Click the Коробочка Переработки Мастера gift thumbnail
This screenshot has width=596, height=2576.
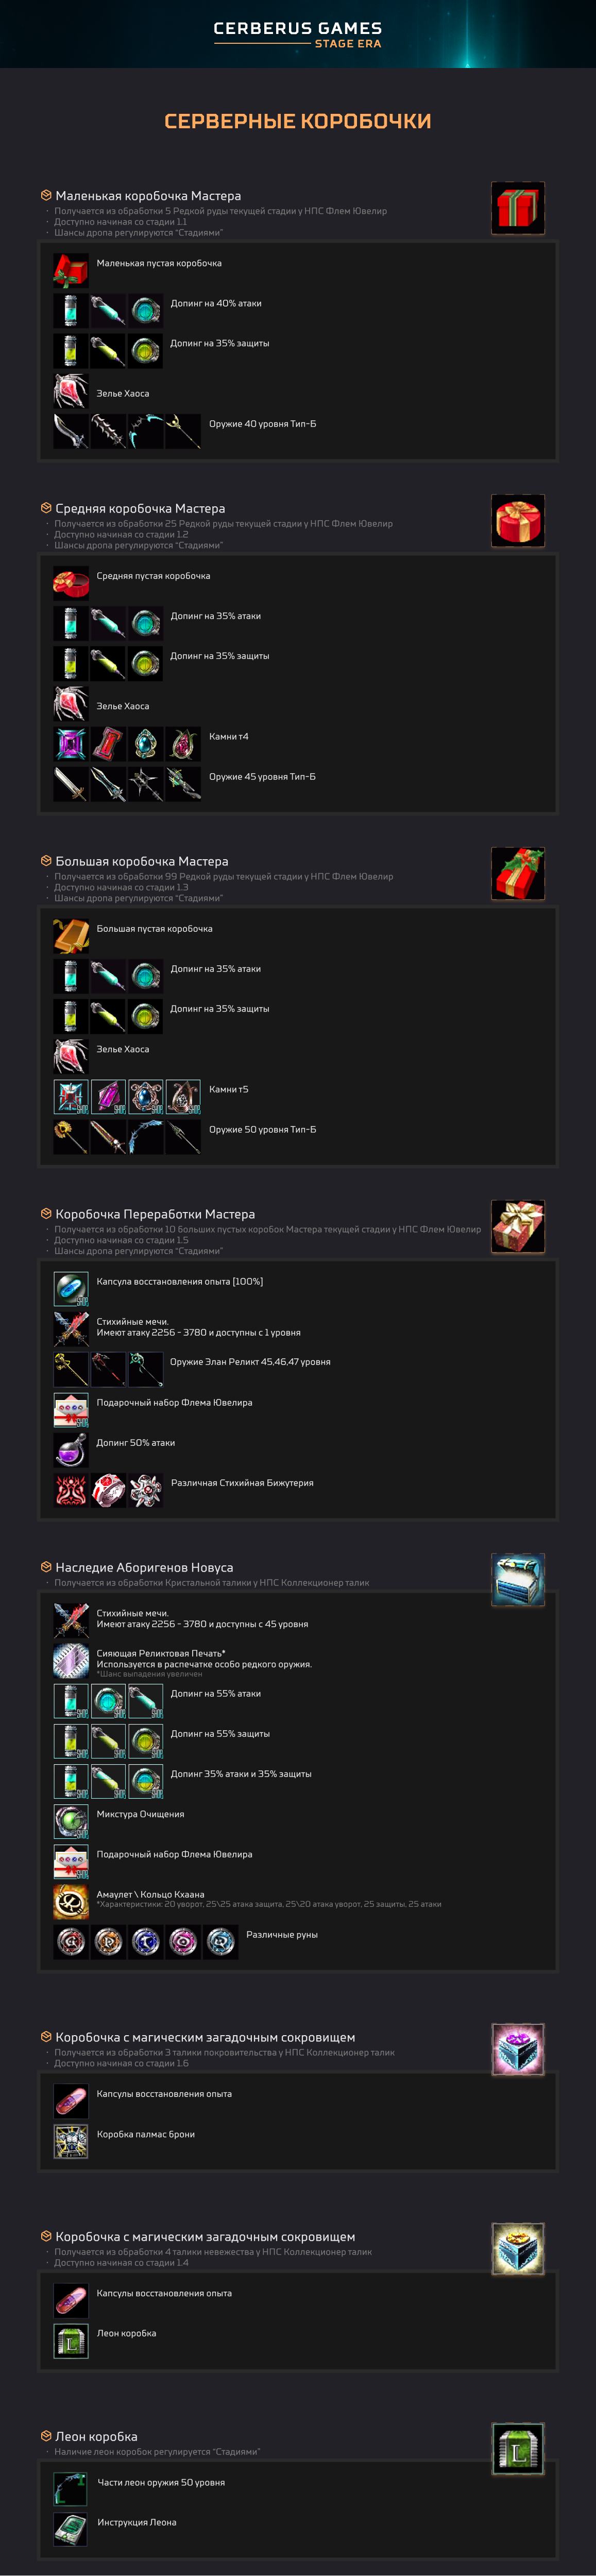(x=517, y=1227)
